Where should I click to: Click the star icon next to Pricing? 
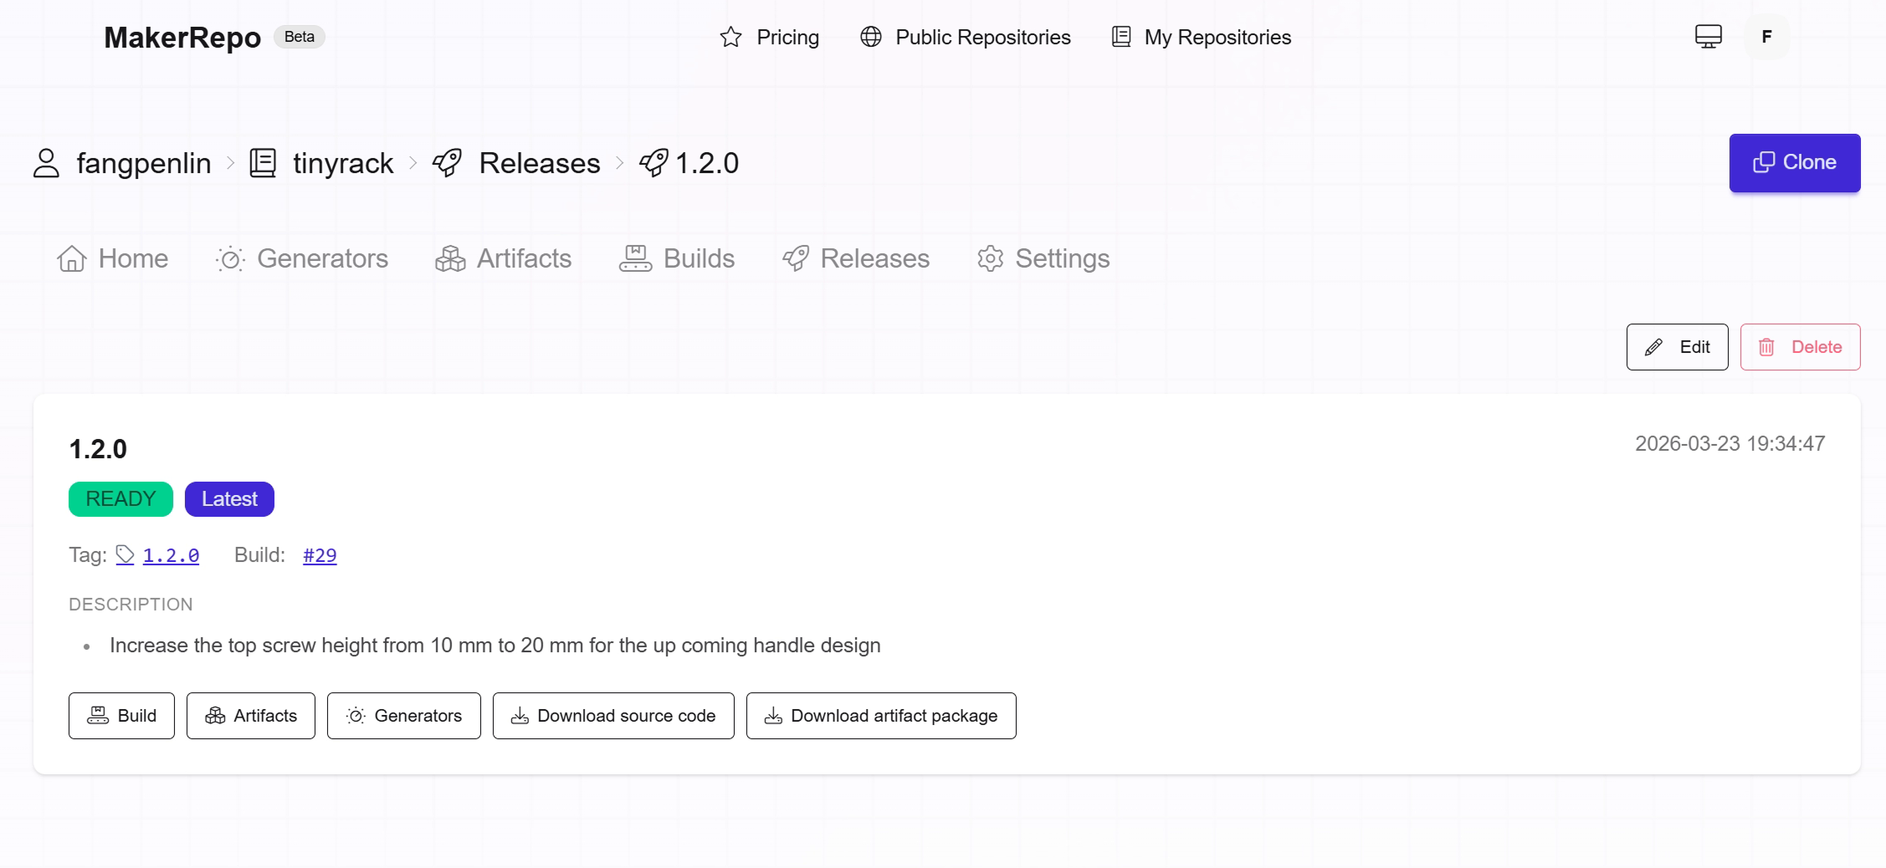tap(730, 37)
